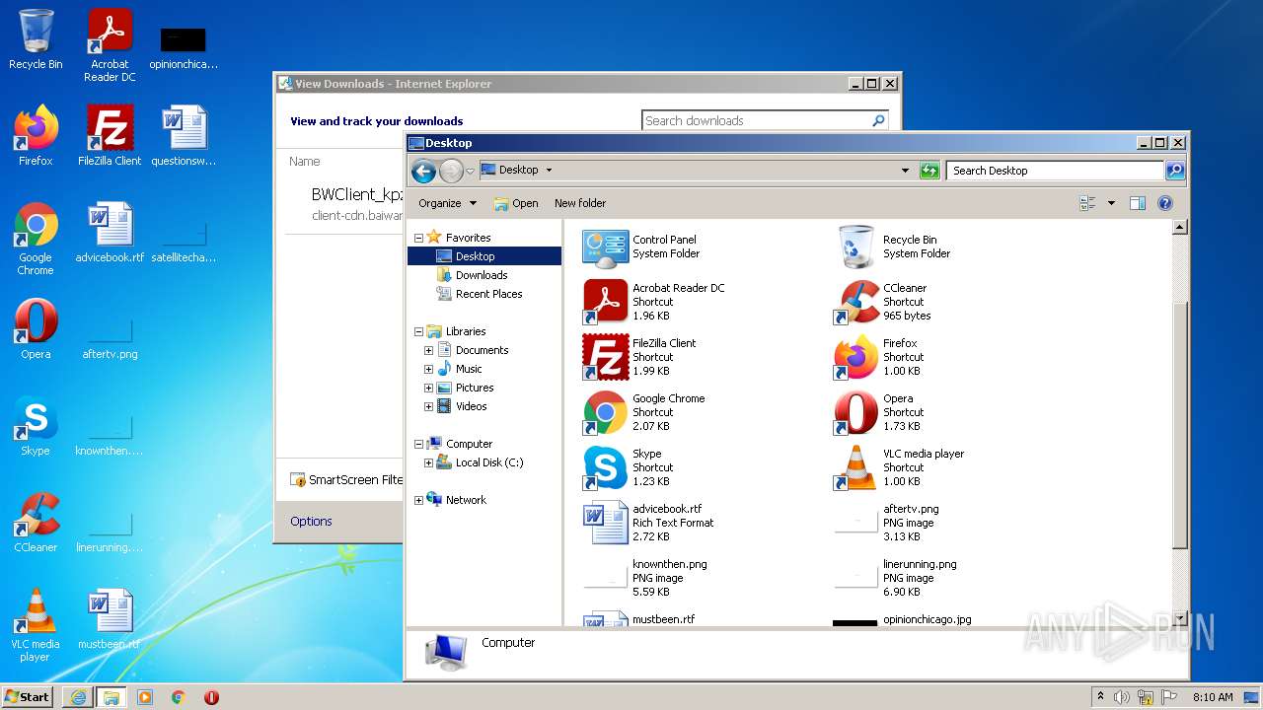This screenshot has height=710, width=1263.
Task: Expand the Network node in navigation pane
Action: [x=418, y=500]
